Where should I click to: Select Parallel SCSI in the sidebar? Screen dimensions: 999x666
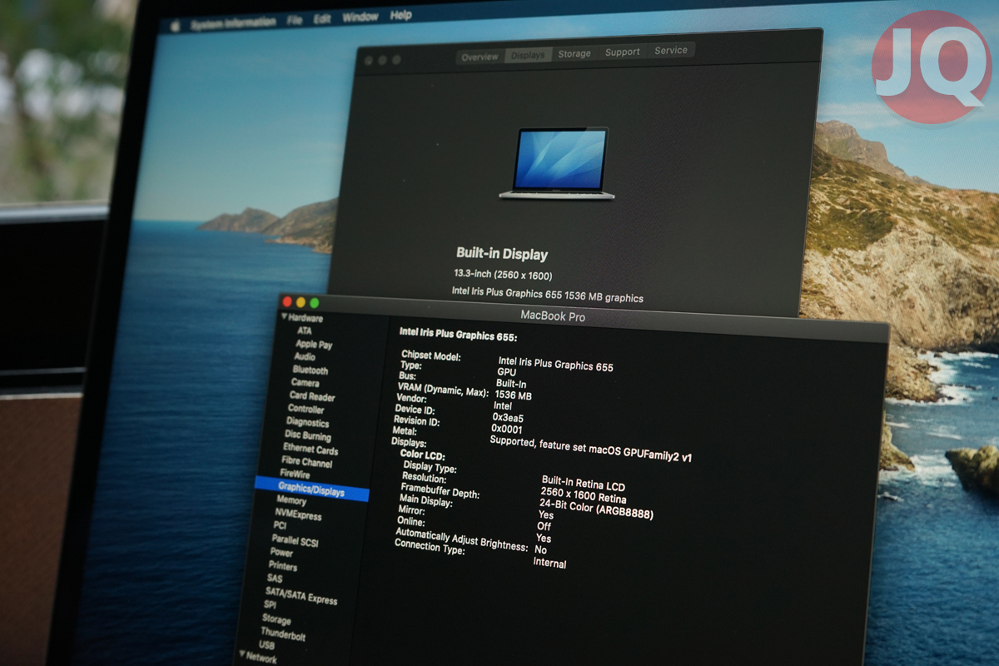(295, 540)
